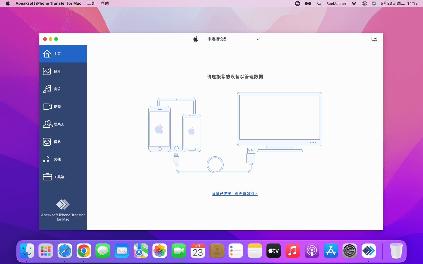Launch Apeaksoft iPhone Transfer from the Dock
This screenshot has width=423, height=264.
click(x=369, y=251)
